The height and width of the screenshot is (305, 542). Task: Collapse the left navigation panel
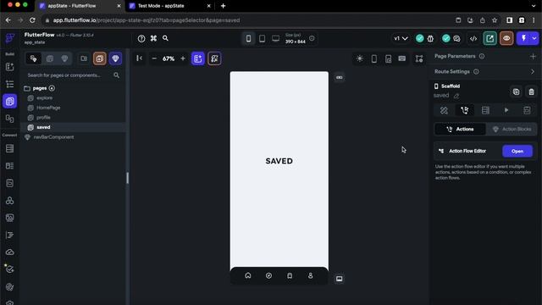tap(139, 58)
